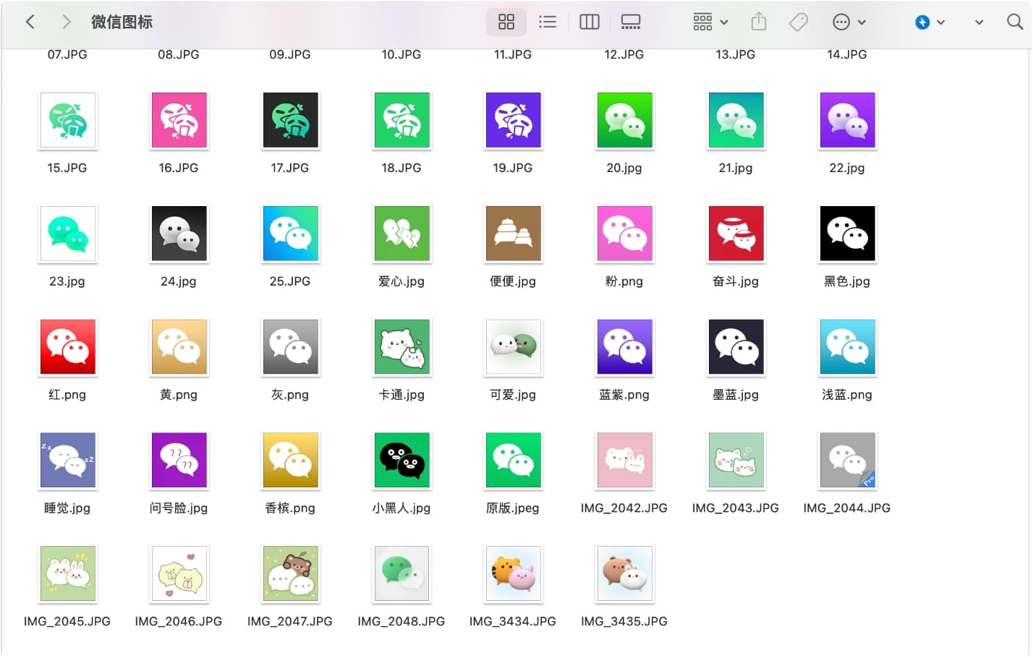Click the file name 14.JPG

pos(847,54)
